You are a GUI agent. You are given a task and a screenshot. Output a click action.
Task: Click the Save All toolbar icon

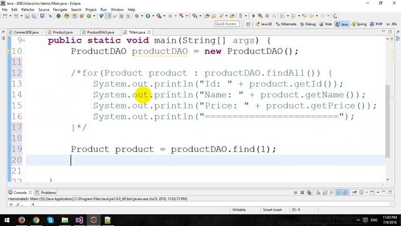[33, 16]
